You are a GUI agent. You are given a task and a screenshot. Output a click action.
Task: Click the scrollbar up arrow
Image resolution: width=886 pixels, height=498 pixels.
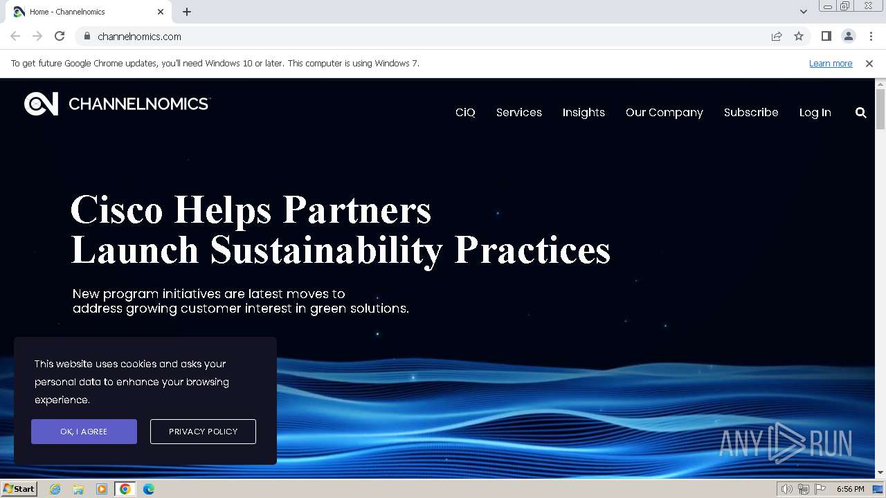click(x=880, y=84)
